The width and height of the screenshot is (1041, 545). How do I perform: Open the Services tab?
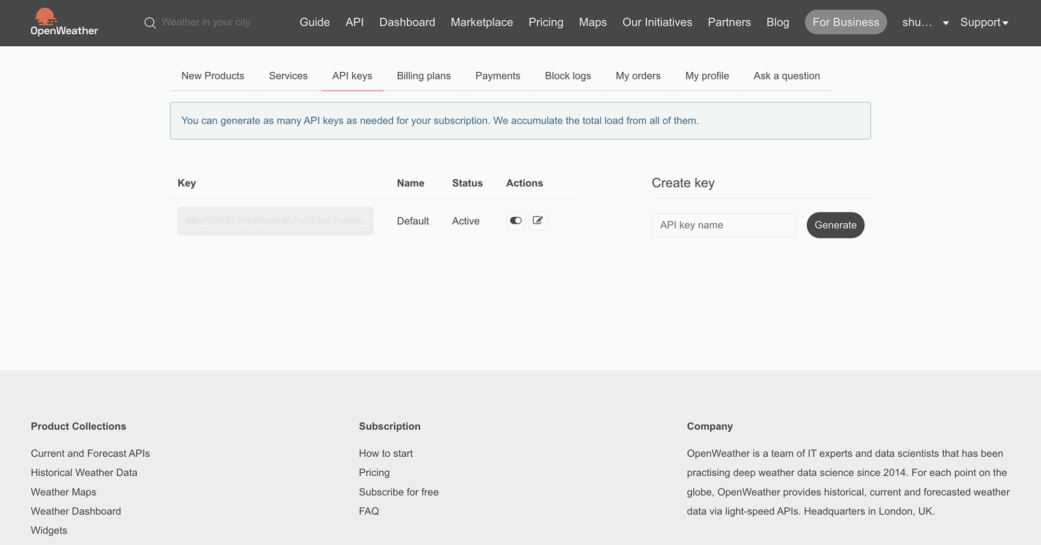pyautogui.click(x=288, y=76)
